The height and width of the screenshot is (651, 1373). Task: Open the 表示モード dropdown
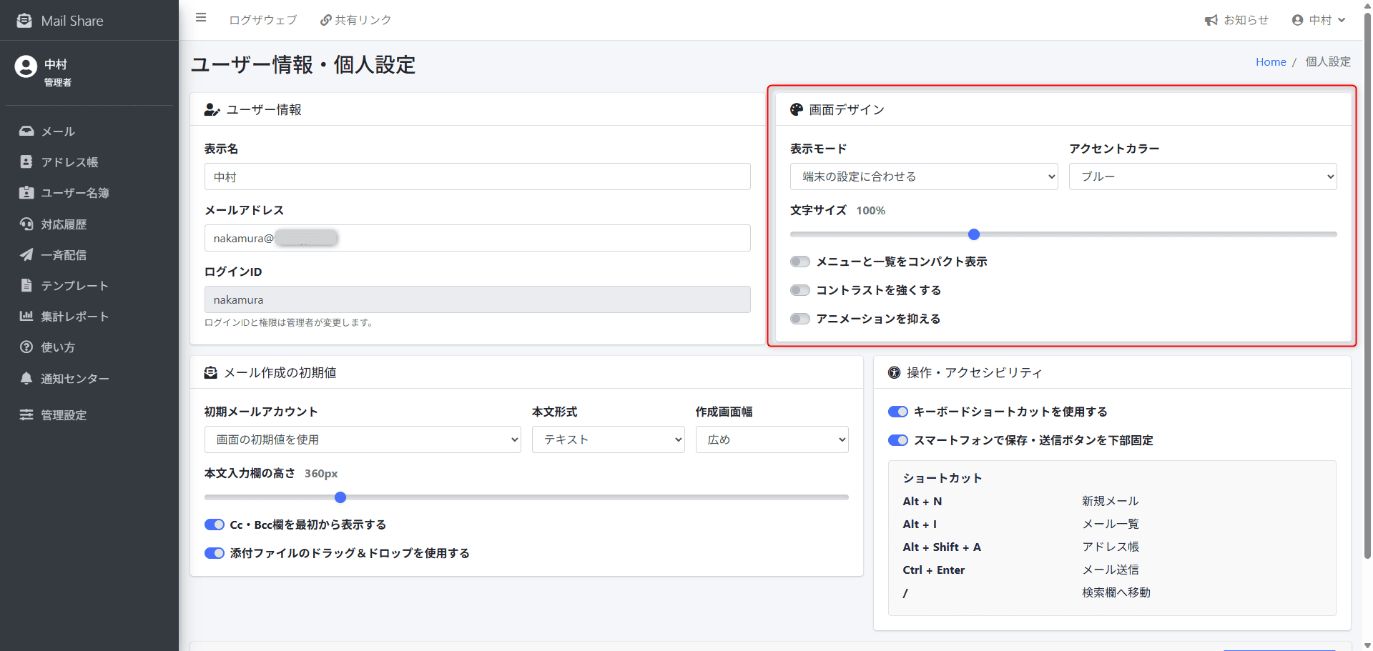tap(924, 177)
